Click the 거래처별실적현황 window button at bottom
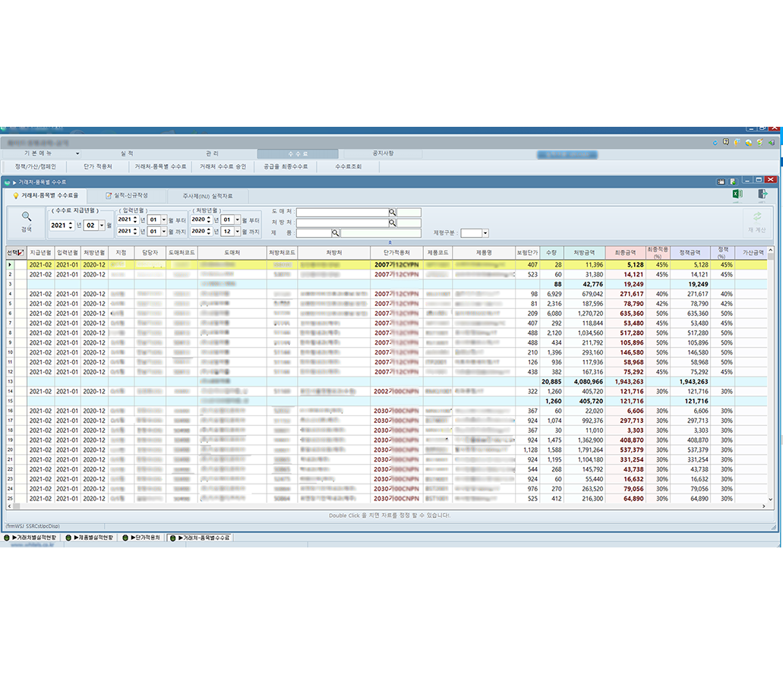The width and height of the screenshot is (783, 675). click(x=30, y=538)
